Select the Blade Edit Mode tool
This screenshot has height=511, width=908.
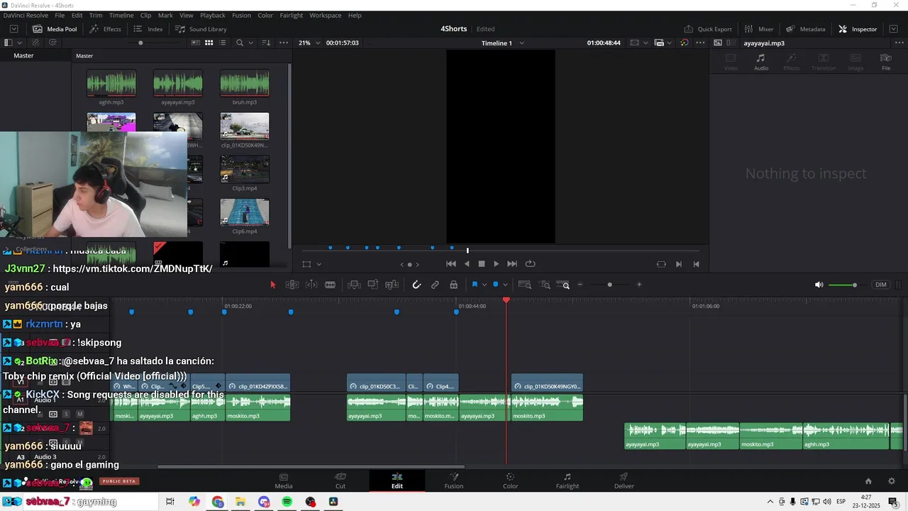[x=330, y=285]
